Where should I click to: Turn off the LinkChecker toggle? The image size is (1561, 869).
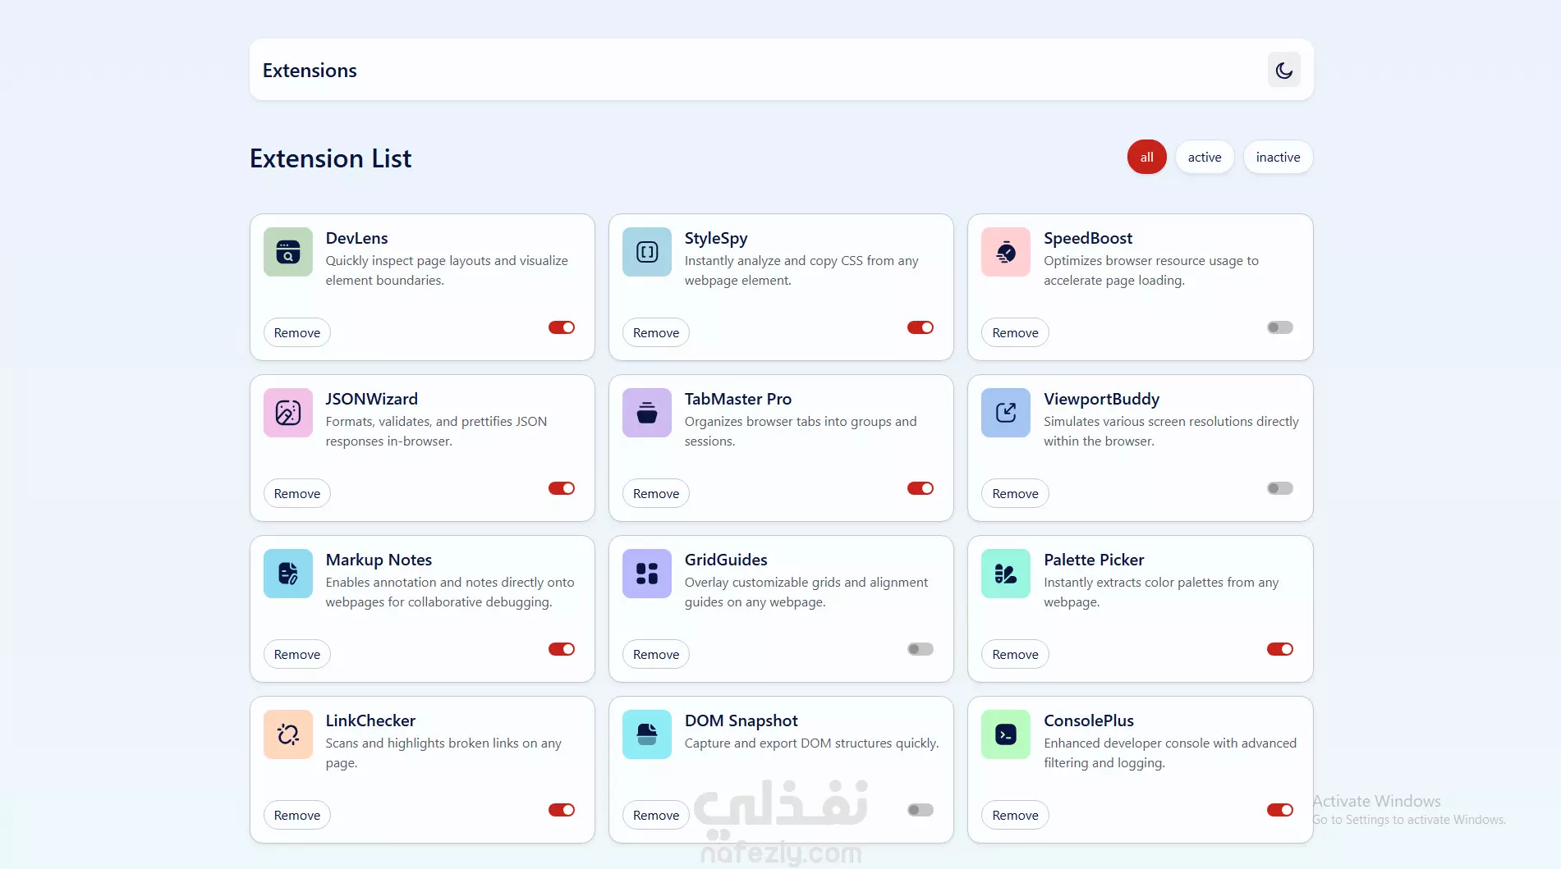click(562, 810)
